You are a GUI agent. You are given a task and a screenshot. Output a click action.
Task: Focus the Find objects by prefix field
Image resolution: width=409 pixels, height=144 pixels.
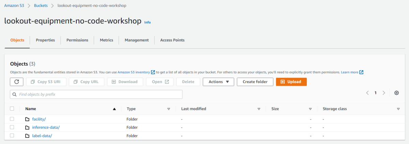click(96, 94)
